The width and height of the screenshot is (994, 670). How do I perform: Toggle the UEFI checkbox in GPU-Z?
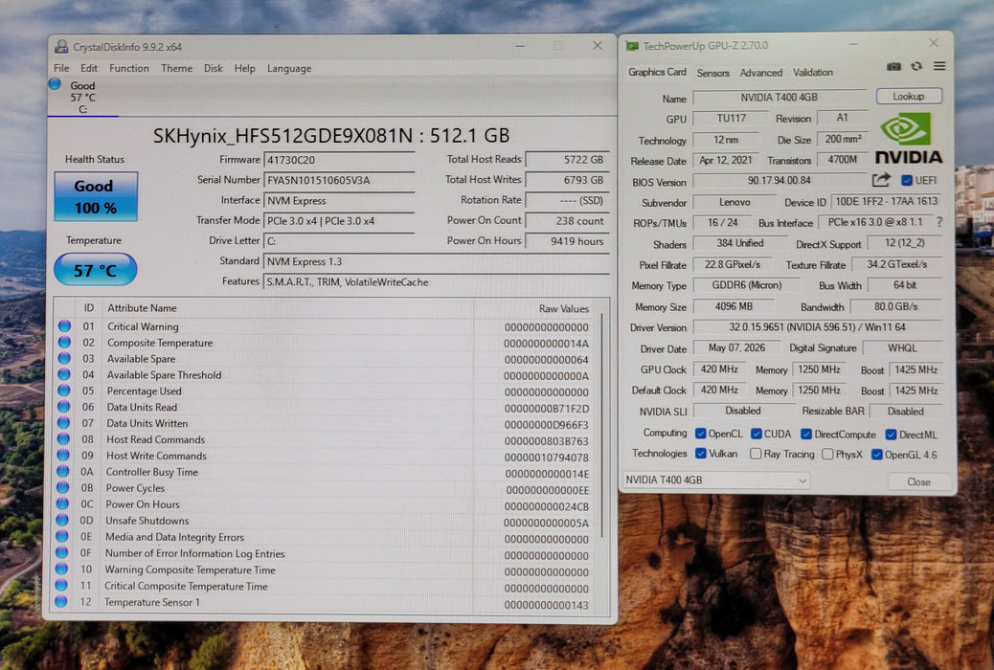pyautogui.click(x=907, y=181)
